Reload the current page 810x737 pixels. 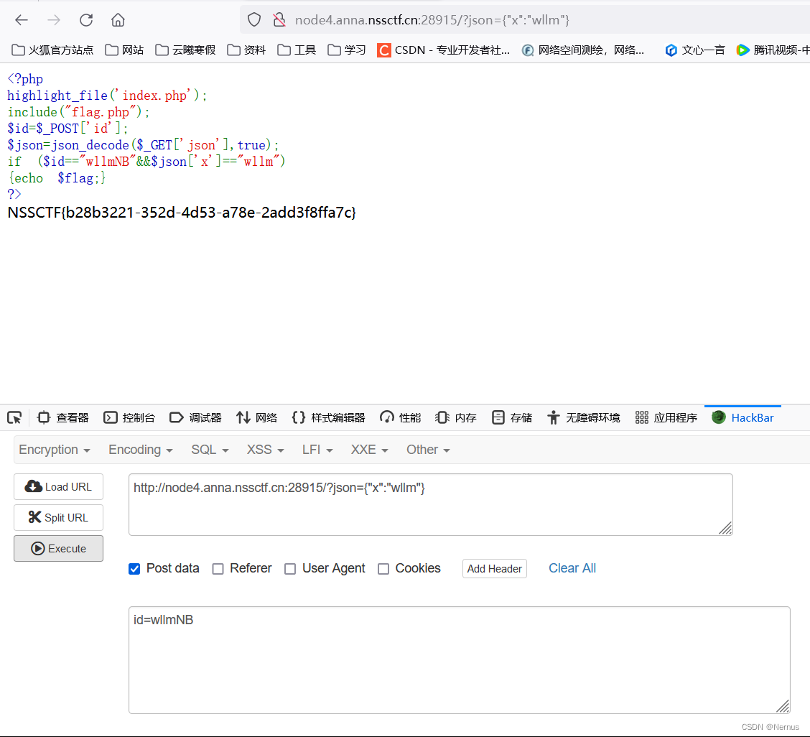click(85, 20)
